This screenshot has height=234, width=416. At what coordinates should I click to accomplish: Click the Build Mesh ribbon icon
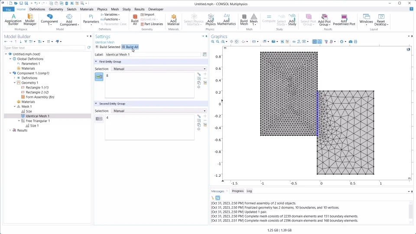tap(244, 19)
